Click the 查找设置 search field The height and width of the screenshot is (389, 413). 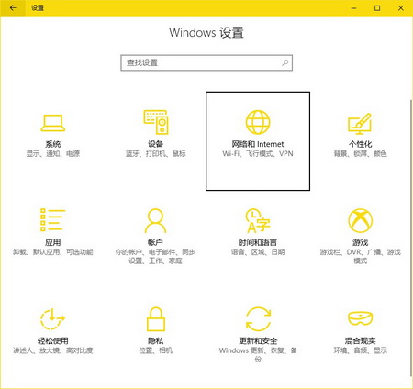[206, 62]
